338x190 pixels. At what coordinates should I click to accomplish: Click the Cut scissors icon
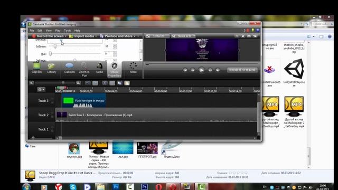coord(105,83)
